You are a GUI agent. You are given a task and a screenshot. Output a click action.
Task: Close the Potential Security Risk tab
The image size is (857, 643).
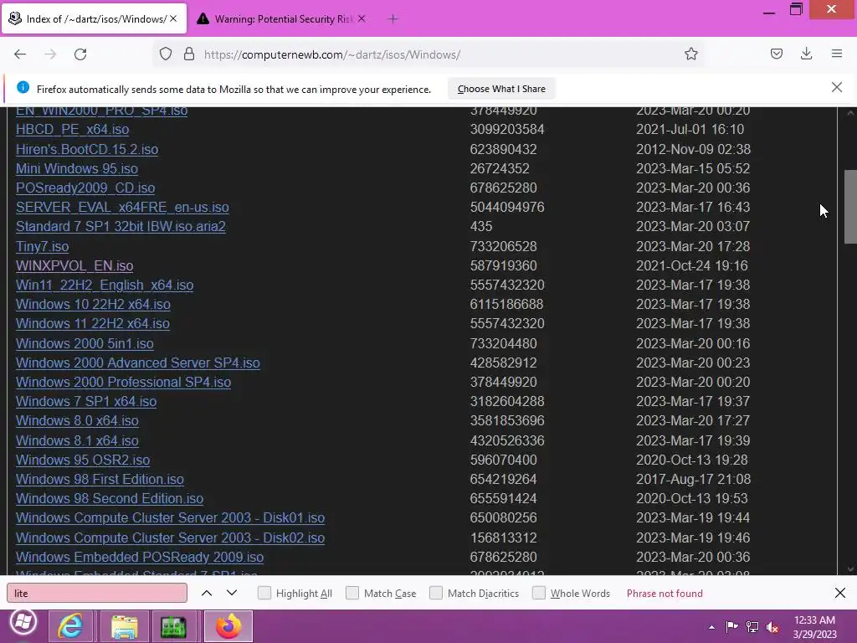pos(362,18)
